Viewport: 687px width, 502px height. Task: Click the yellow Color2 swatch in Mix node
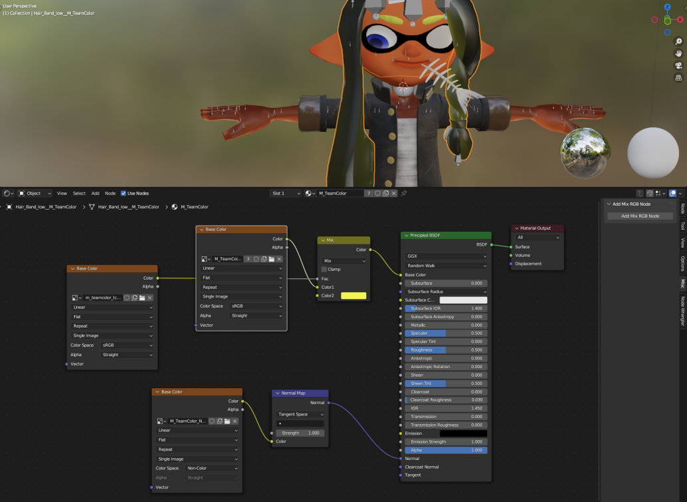(x=353, y=296)
